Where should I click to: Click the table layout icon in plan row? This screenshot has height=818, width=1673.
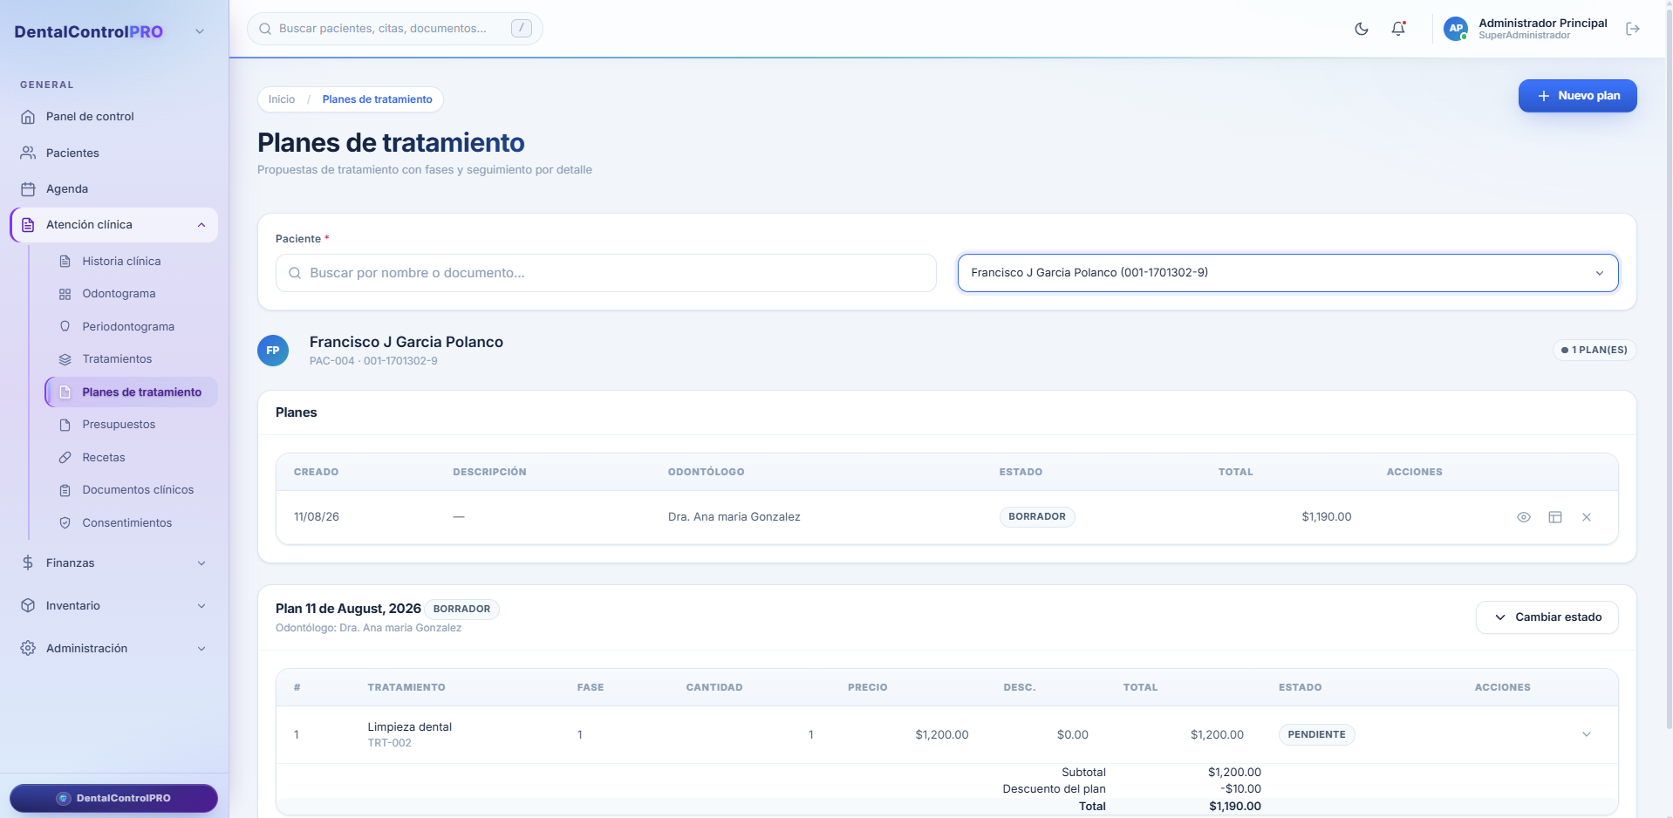(1555, 517)
